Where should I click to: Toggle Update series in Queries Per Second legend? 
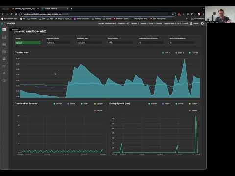tap(98, 104)
